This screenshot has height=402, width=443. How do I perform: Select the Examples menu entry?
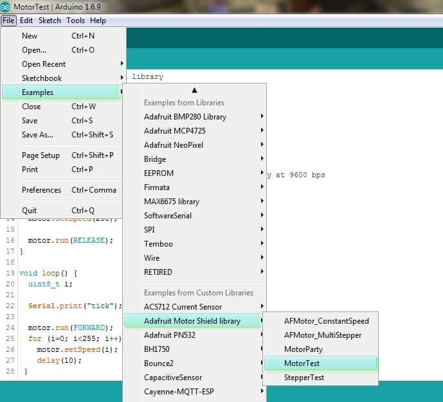click(63, 92)
